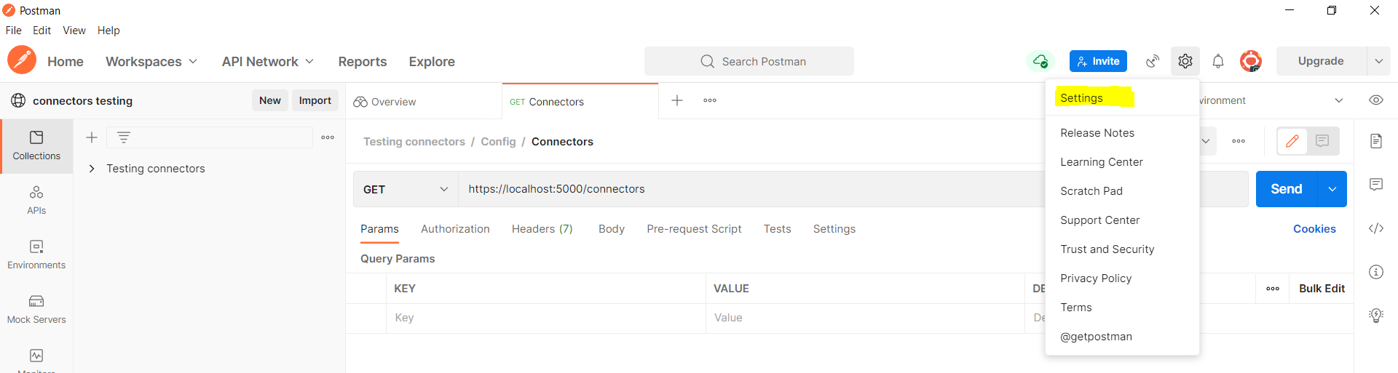Open the Edit menu
The image size is (1398, 373).
42,31
